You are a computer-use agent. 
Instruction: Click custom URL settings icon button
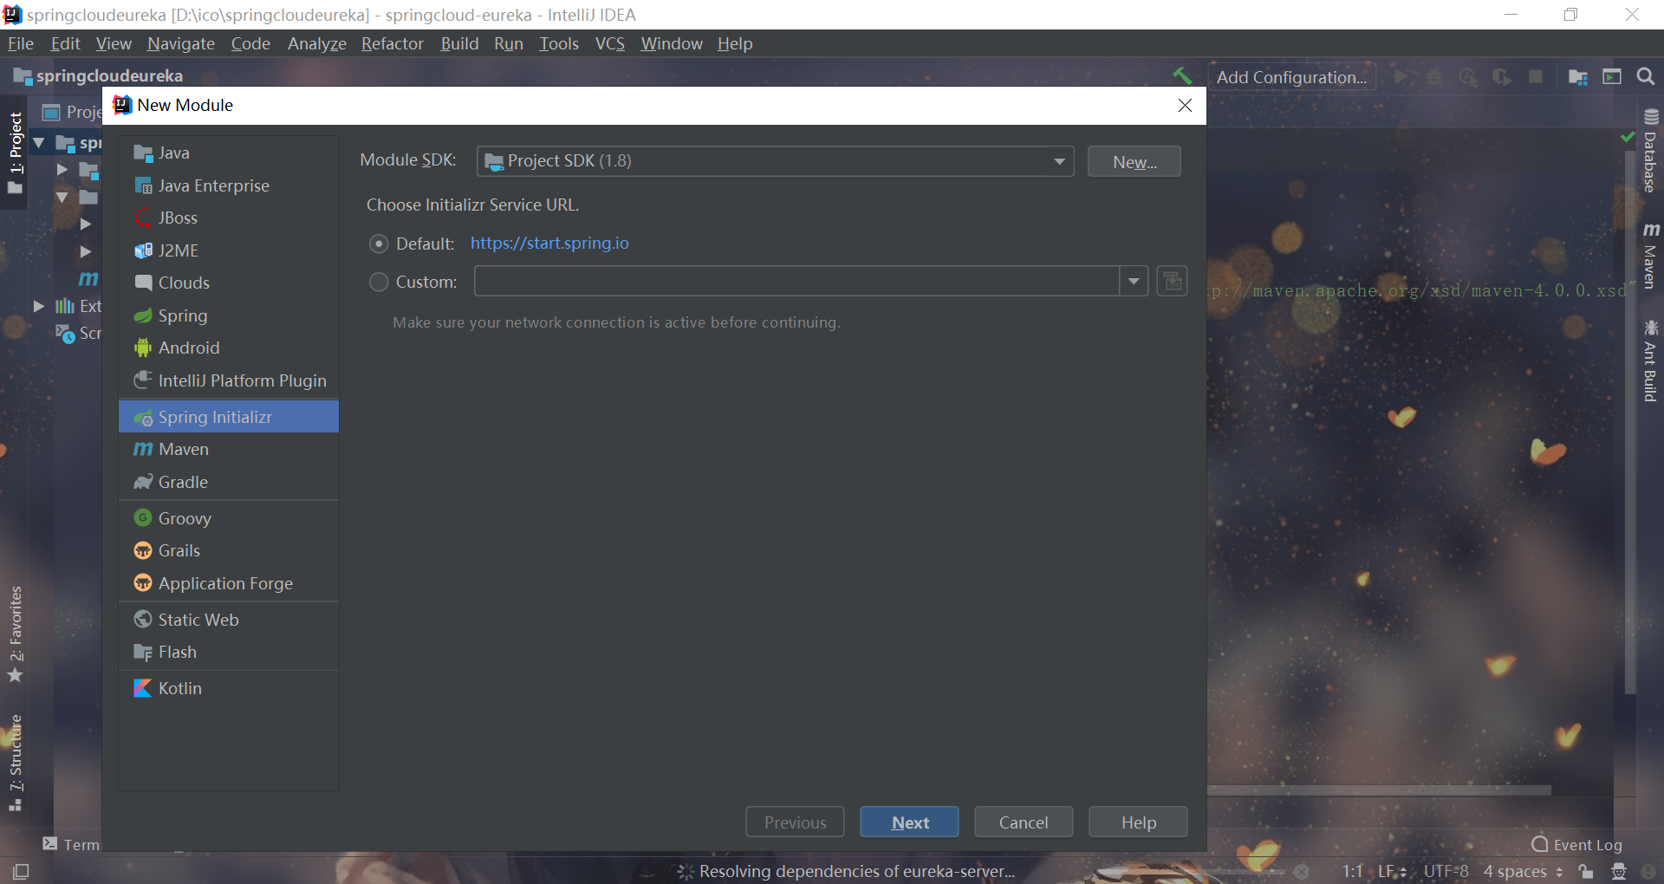click(x=1172, y=281)
